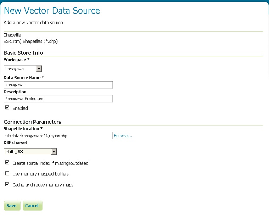Disable the Create spatial index checkbox
269x218 pixels.
coord(7,163)
